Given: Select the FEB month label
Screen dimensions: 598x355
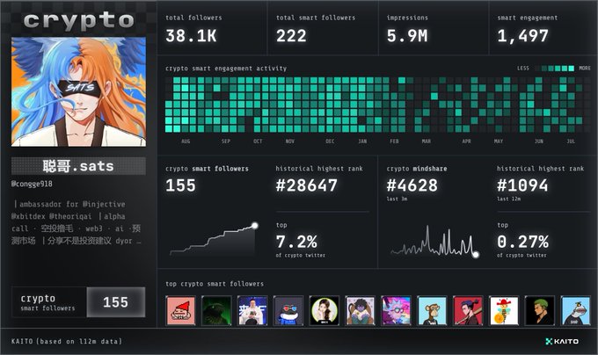Looking at the screenshot, I should 394,141.
